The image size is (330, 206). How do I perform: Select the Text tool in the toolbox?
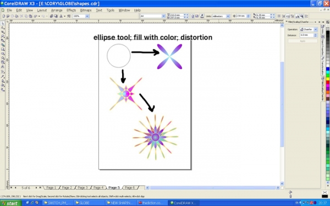[x=3, y=66]
